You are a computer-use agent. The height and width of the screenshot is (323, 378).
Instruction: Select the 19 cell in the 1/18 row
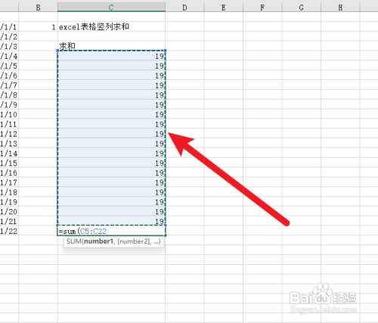coord(111,192)
